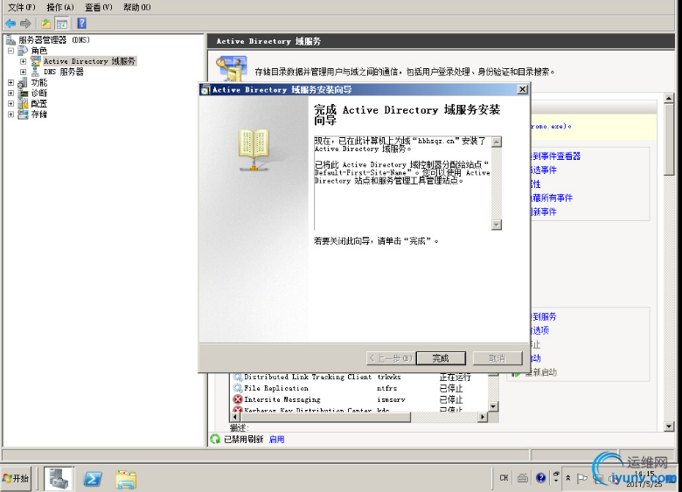This screenshot has height=492, width=682.
Task: Click main pane scrollbar up arrow
Action: [x=670, y=98]
